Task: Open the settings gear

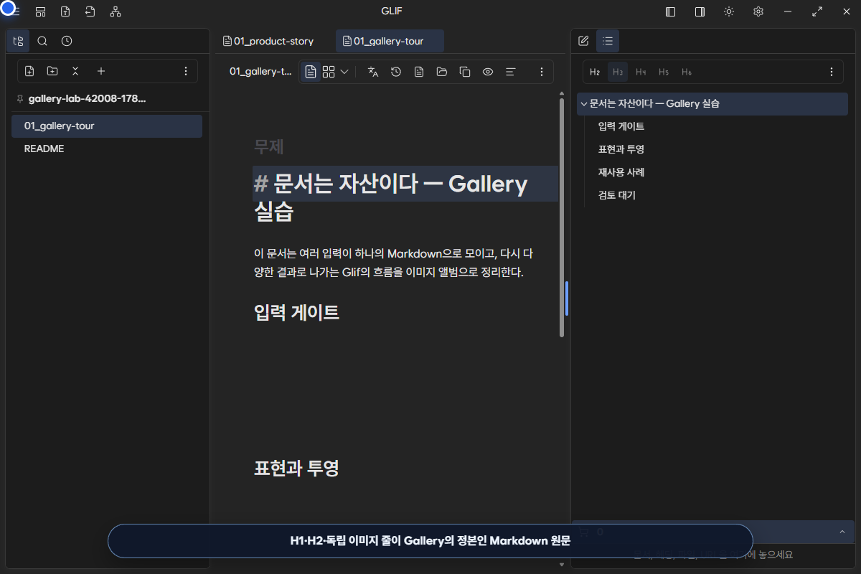Action: (x=758, y=11)
